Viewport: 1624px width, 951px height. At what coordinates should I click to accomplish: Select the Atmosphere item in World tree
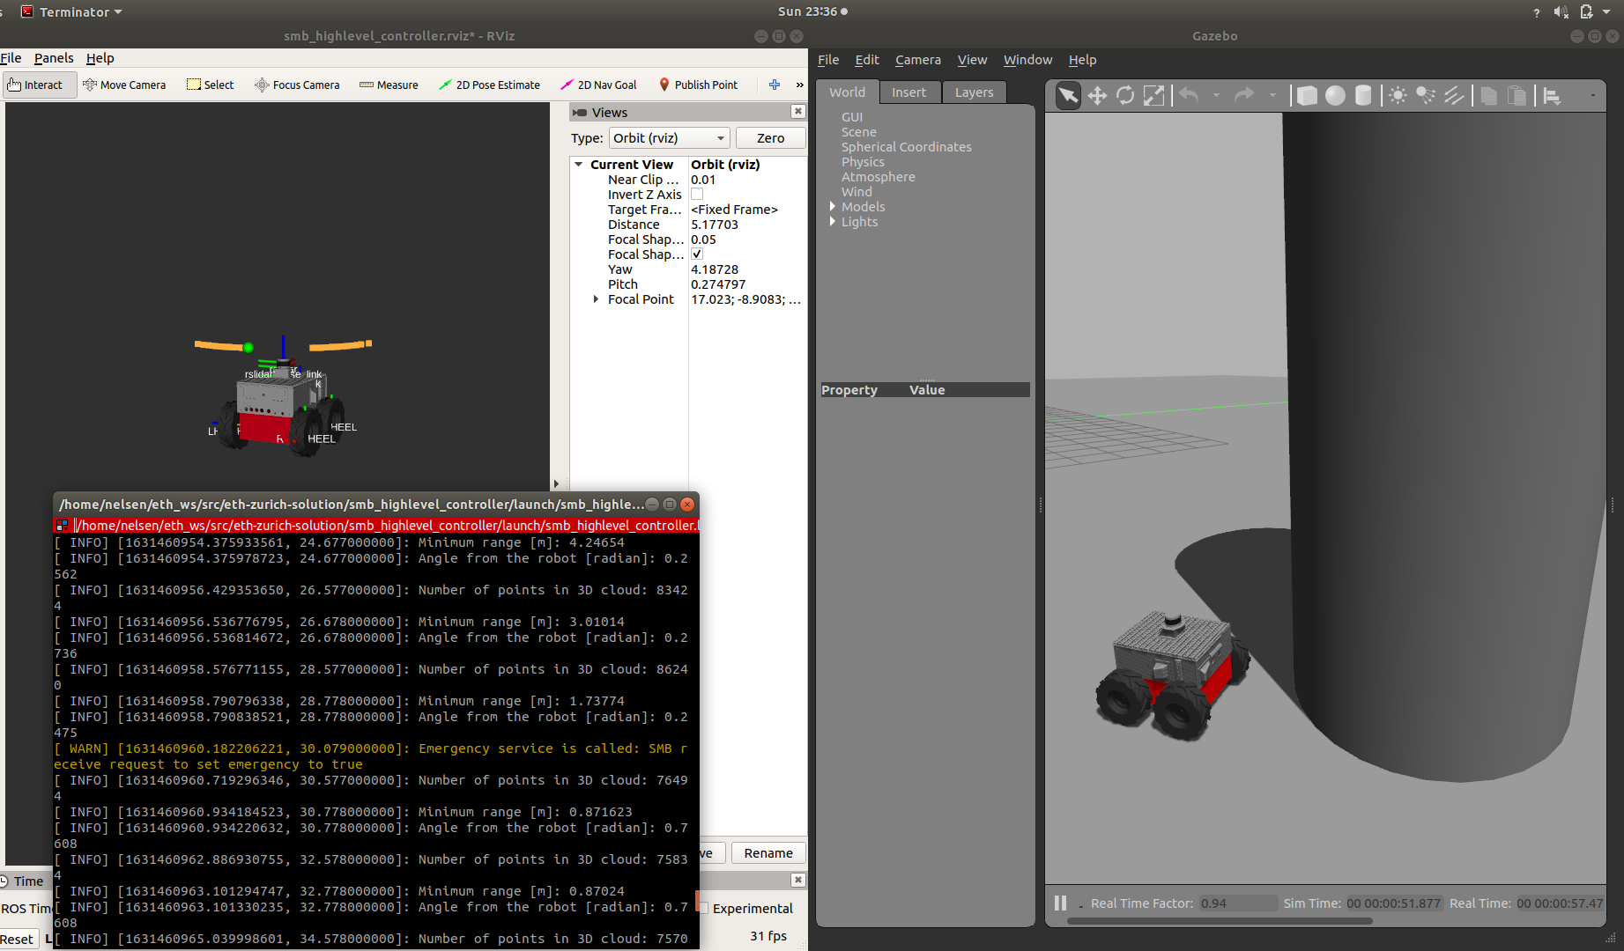878,177
